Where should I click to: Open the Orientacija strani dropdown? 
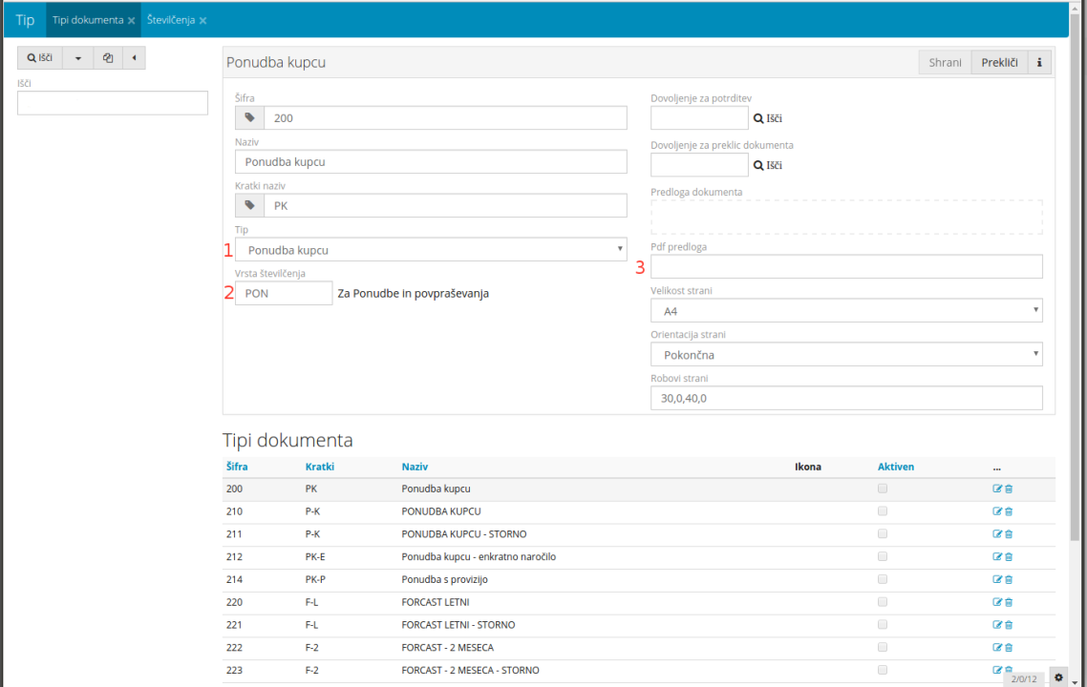click(846, 355)
